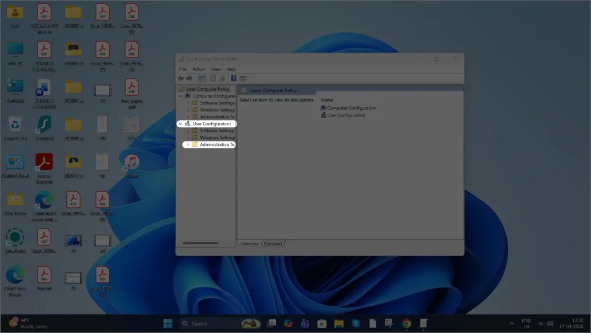The height and width of the screenshot is (333, 591).
Task: Toggle the Show/Hide Action Pane icon
Action: coord(243,78)
